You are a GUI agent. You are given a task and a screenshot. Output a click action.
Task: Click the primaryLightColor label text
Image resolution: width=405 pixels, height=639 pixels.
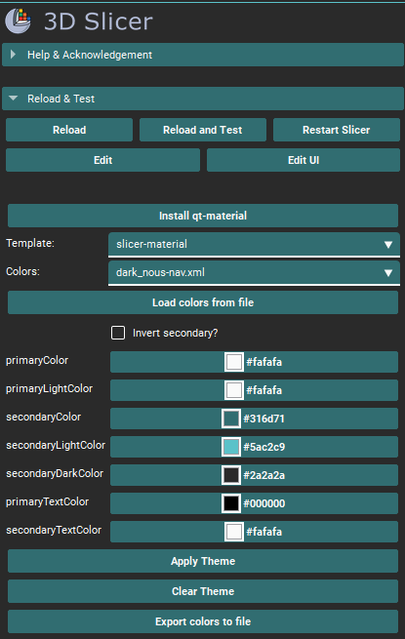[50, 389]
